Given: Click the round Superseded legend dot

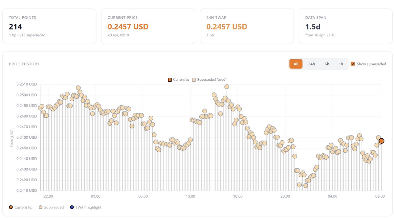Looking at the screenshot, I should point(41,207).
